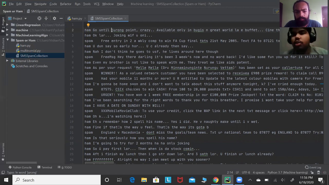Open Python 3.7 interpreter selector
Screen dimensions: 329x185
pyautogui.click(x=288, y=173)
